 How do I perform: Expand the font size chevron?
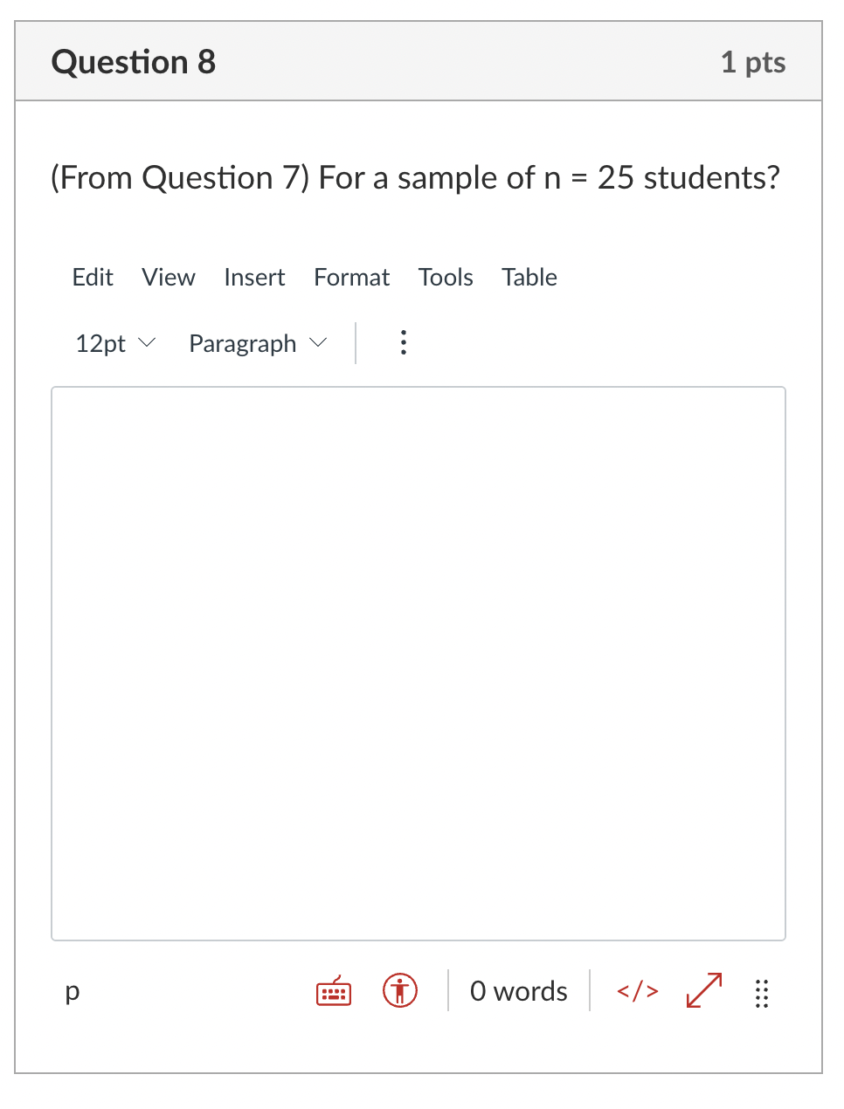coord(146,343)
